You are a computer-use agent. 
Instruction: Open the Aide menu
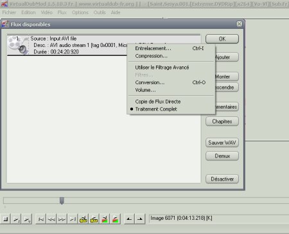pos(116,12)
